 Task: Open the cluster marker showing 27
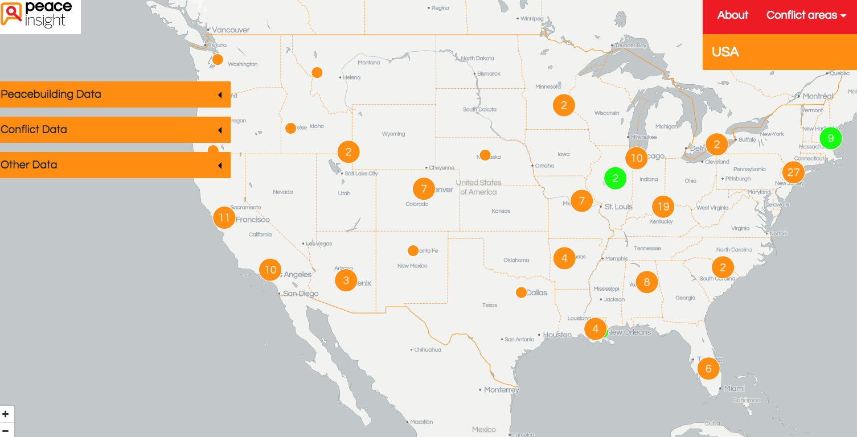(x=793, y=172)
